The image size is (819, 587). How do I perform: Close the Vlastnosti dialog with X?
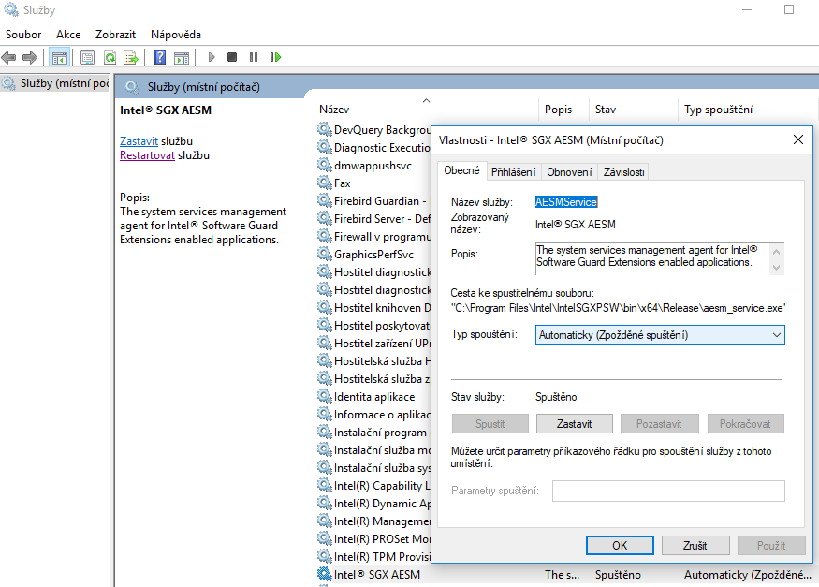point(798,139)
